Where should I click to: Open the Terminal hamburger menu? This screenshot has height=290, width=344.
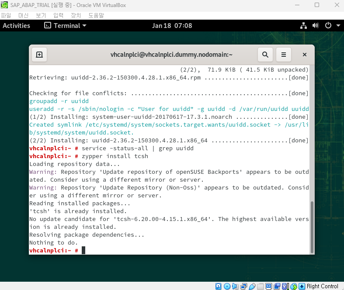(283, 55)
